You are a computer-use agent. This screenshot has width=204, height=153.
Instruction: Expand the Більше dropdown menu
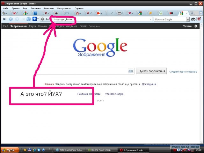point(94,26)
